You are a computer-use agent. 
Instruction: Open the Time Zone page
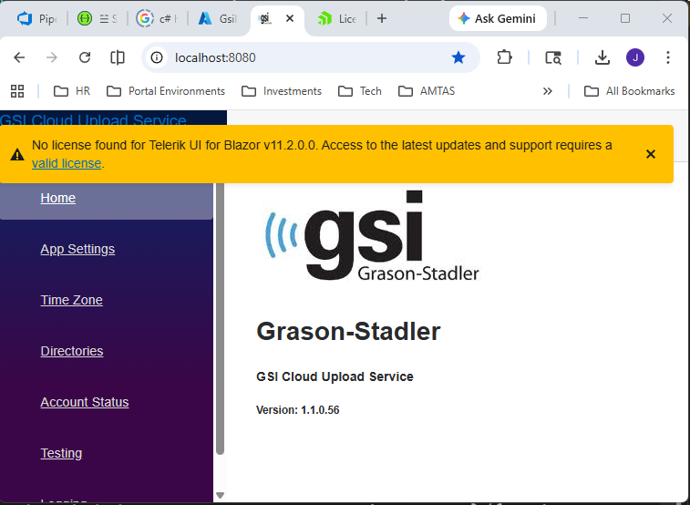click(x=71, y=300)
